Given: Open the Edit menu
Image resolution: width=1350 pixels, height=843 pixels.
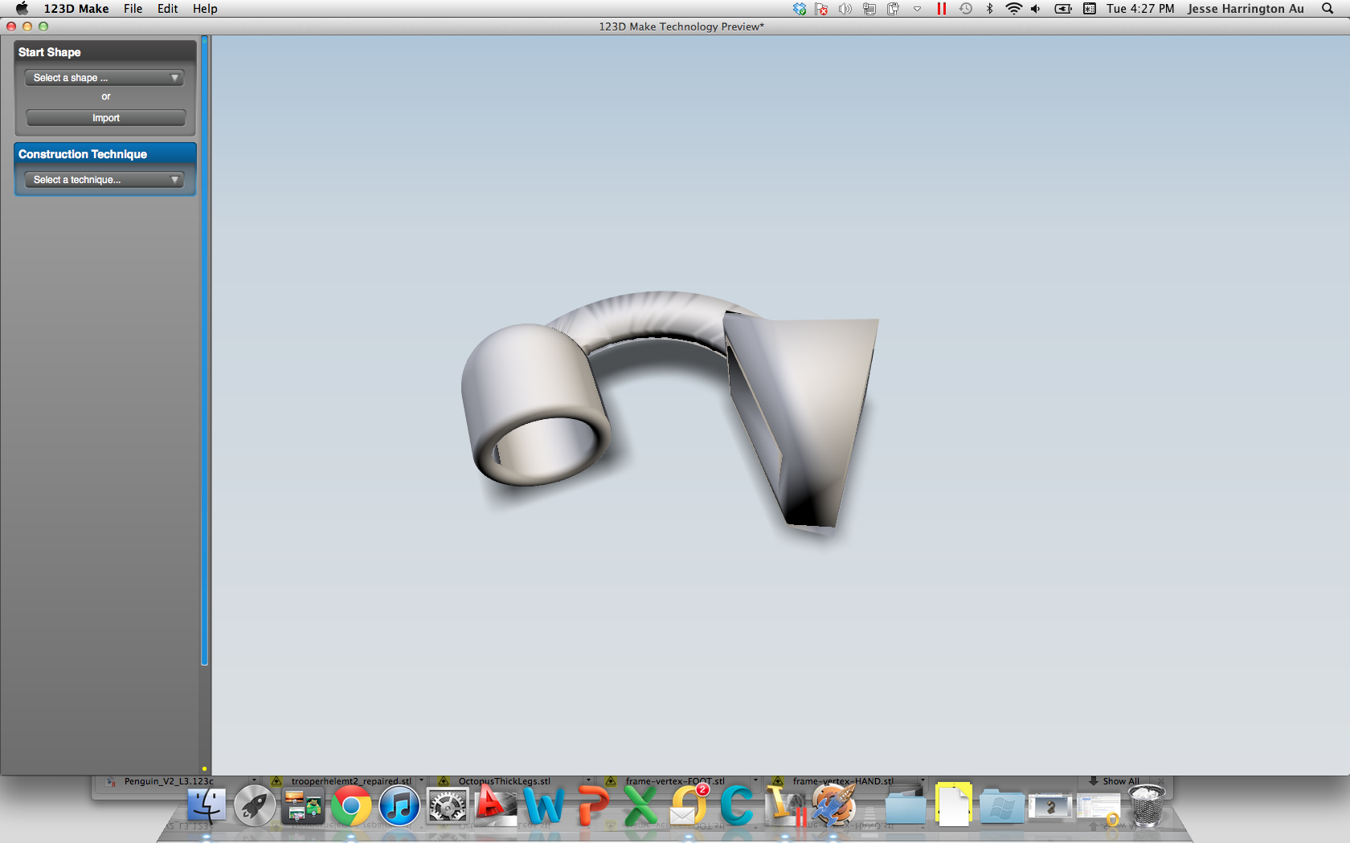Looking at the screenshot, I should coord(168,9).
